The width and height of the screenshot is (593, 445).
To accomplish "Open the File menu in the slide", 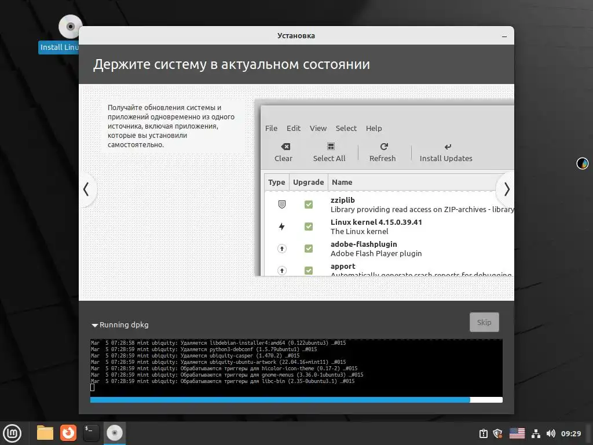I will 271,128.
